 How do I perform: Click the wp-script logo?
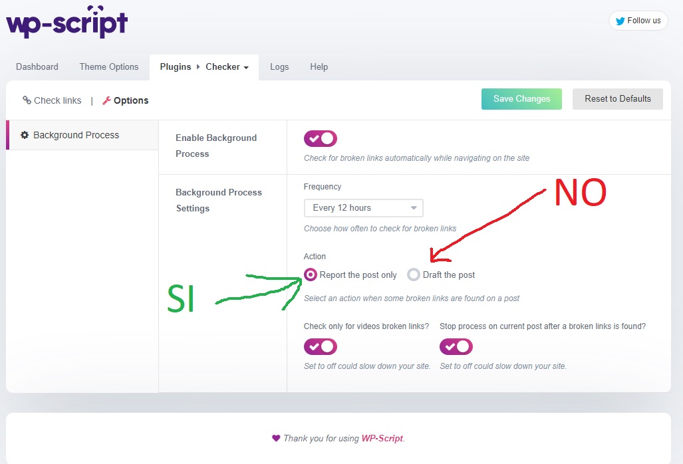pos(67,22)
